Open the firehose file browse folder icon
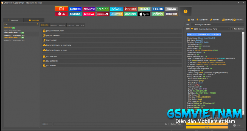 tap(166, 124)
